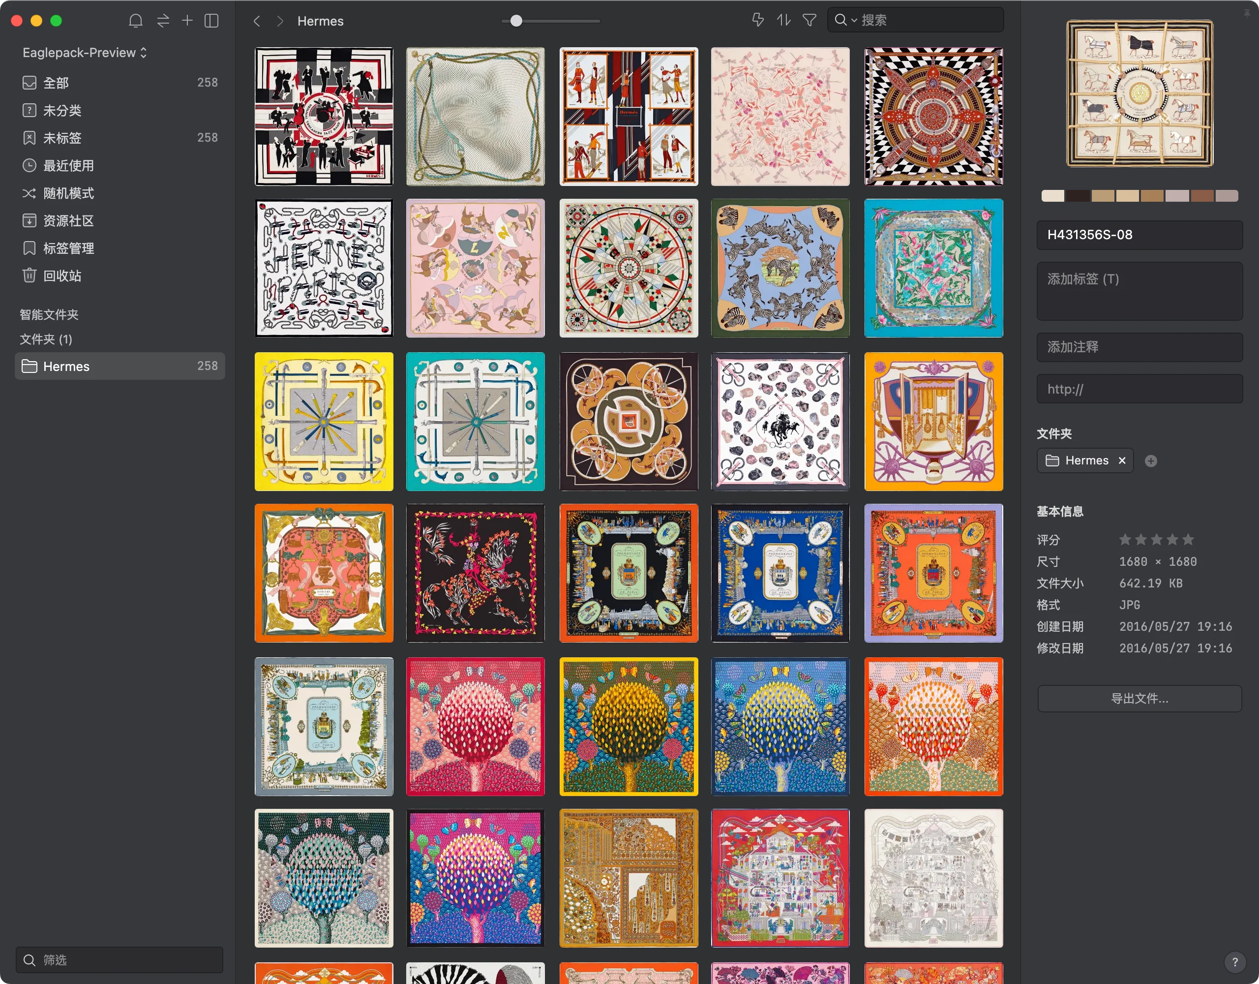Click the 智能文件夹 section header
The width and height of the screenshot is (1259, 984).
point(49,314)
